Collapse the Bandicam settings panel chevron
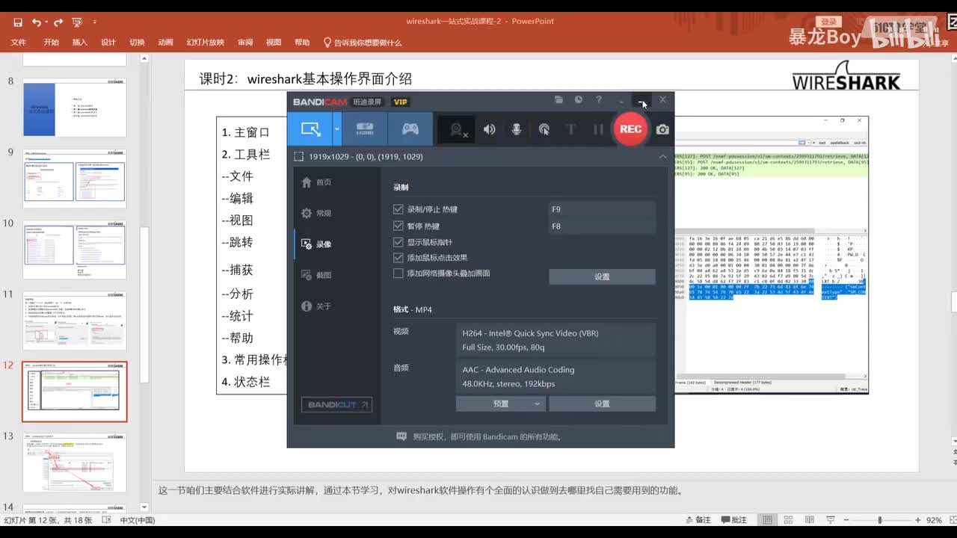 click(662, 157)
